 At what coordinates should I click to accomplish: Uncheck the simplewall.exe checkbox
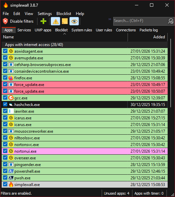[5, 184]
